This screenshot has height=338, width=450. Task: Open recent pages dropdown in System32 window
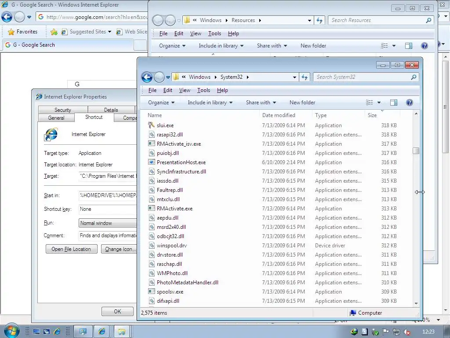(x=168, y=77)
